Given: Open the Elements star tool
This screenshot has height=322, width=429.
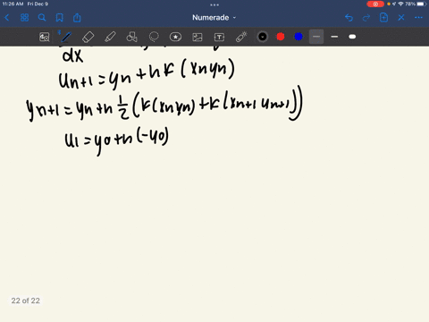Looking at the screenshot, I should tap(175, 37).
